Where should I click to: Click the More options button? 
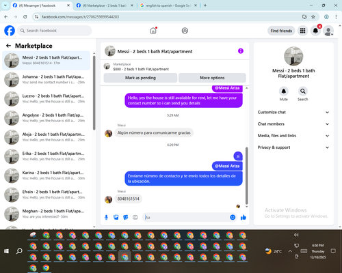tap(212, 78)
